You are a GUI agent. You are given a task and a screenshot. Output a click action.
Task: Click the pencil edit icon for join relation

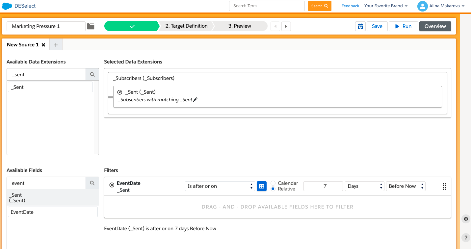coord(195,100)
